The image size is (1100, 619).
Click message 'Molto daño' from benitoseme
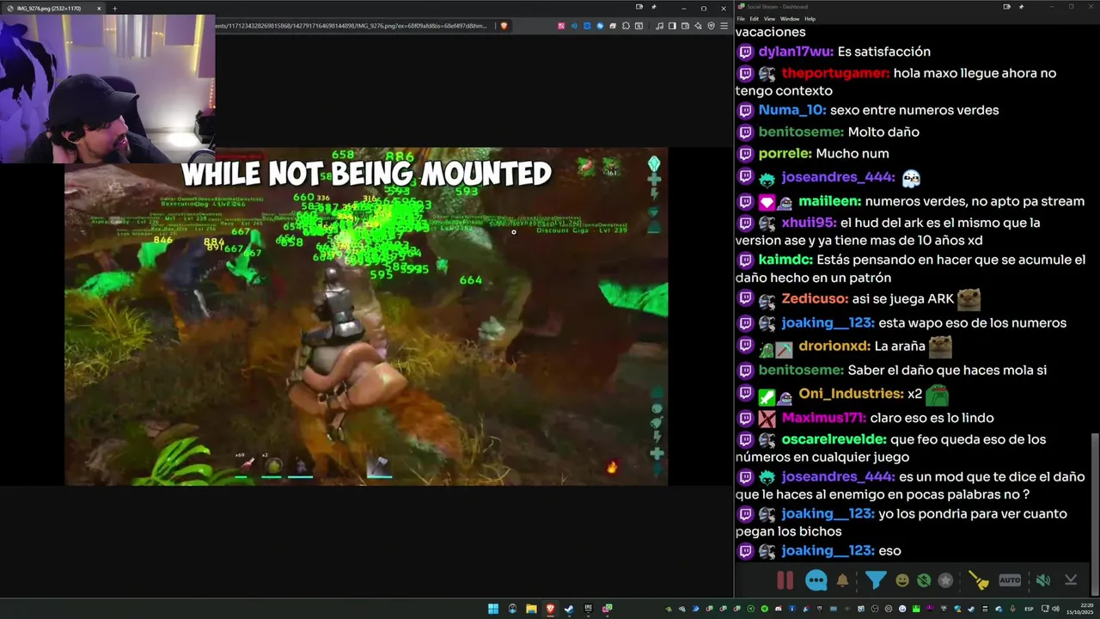[883, 132]
